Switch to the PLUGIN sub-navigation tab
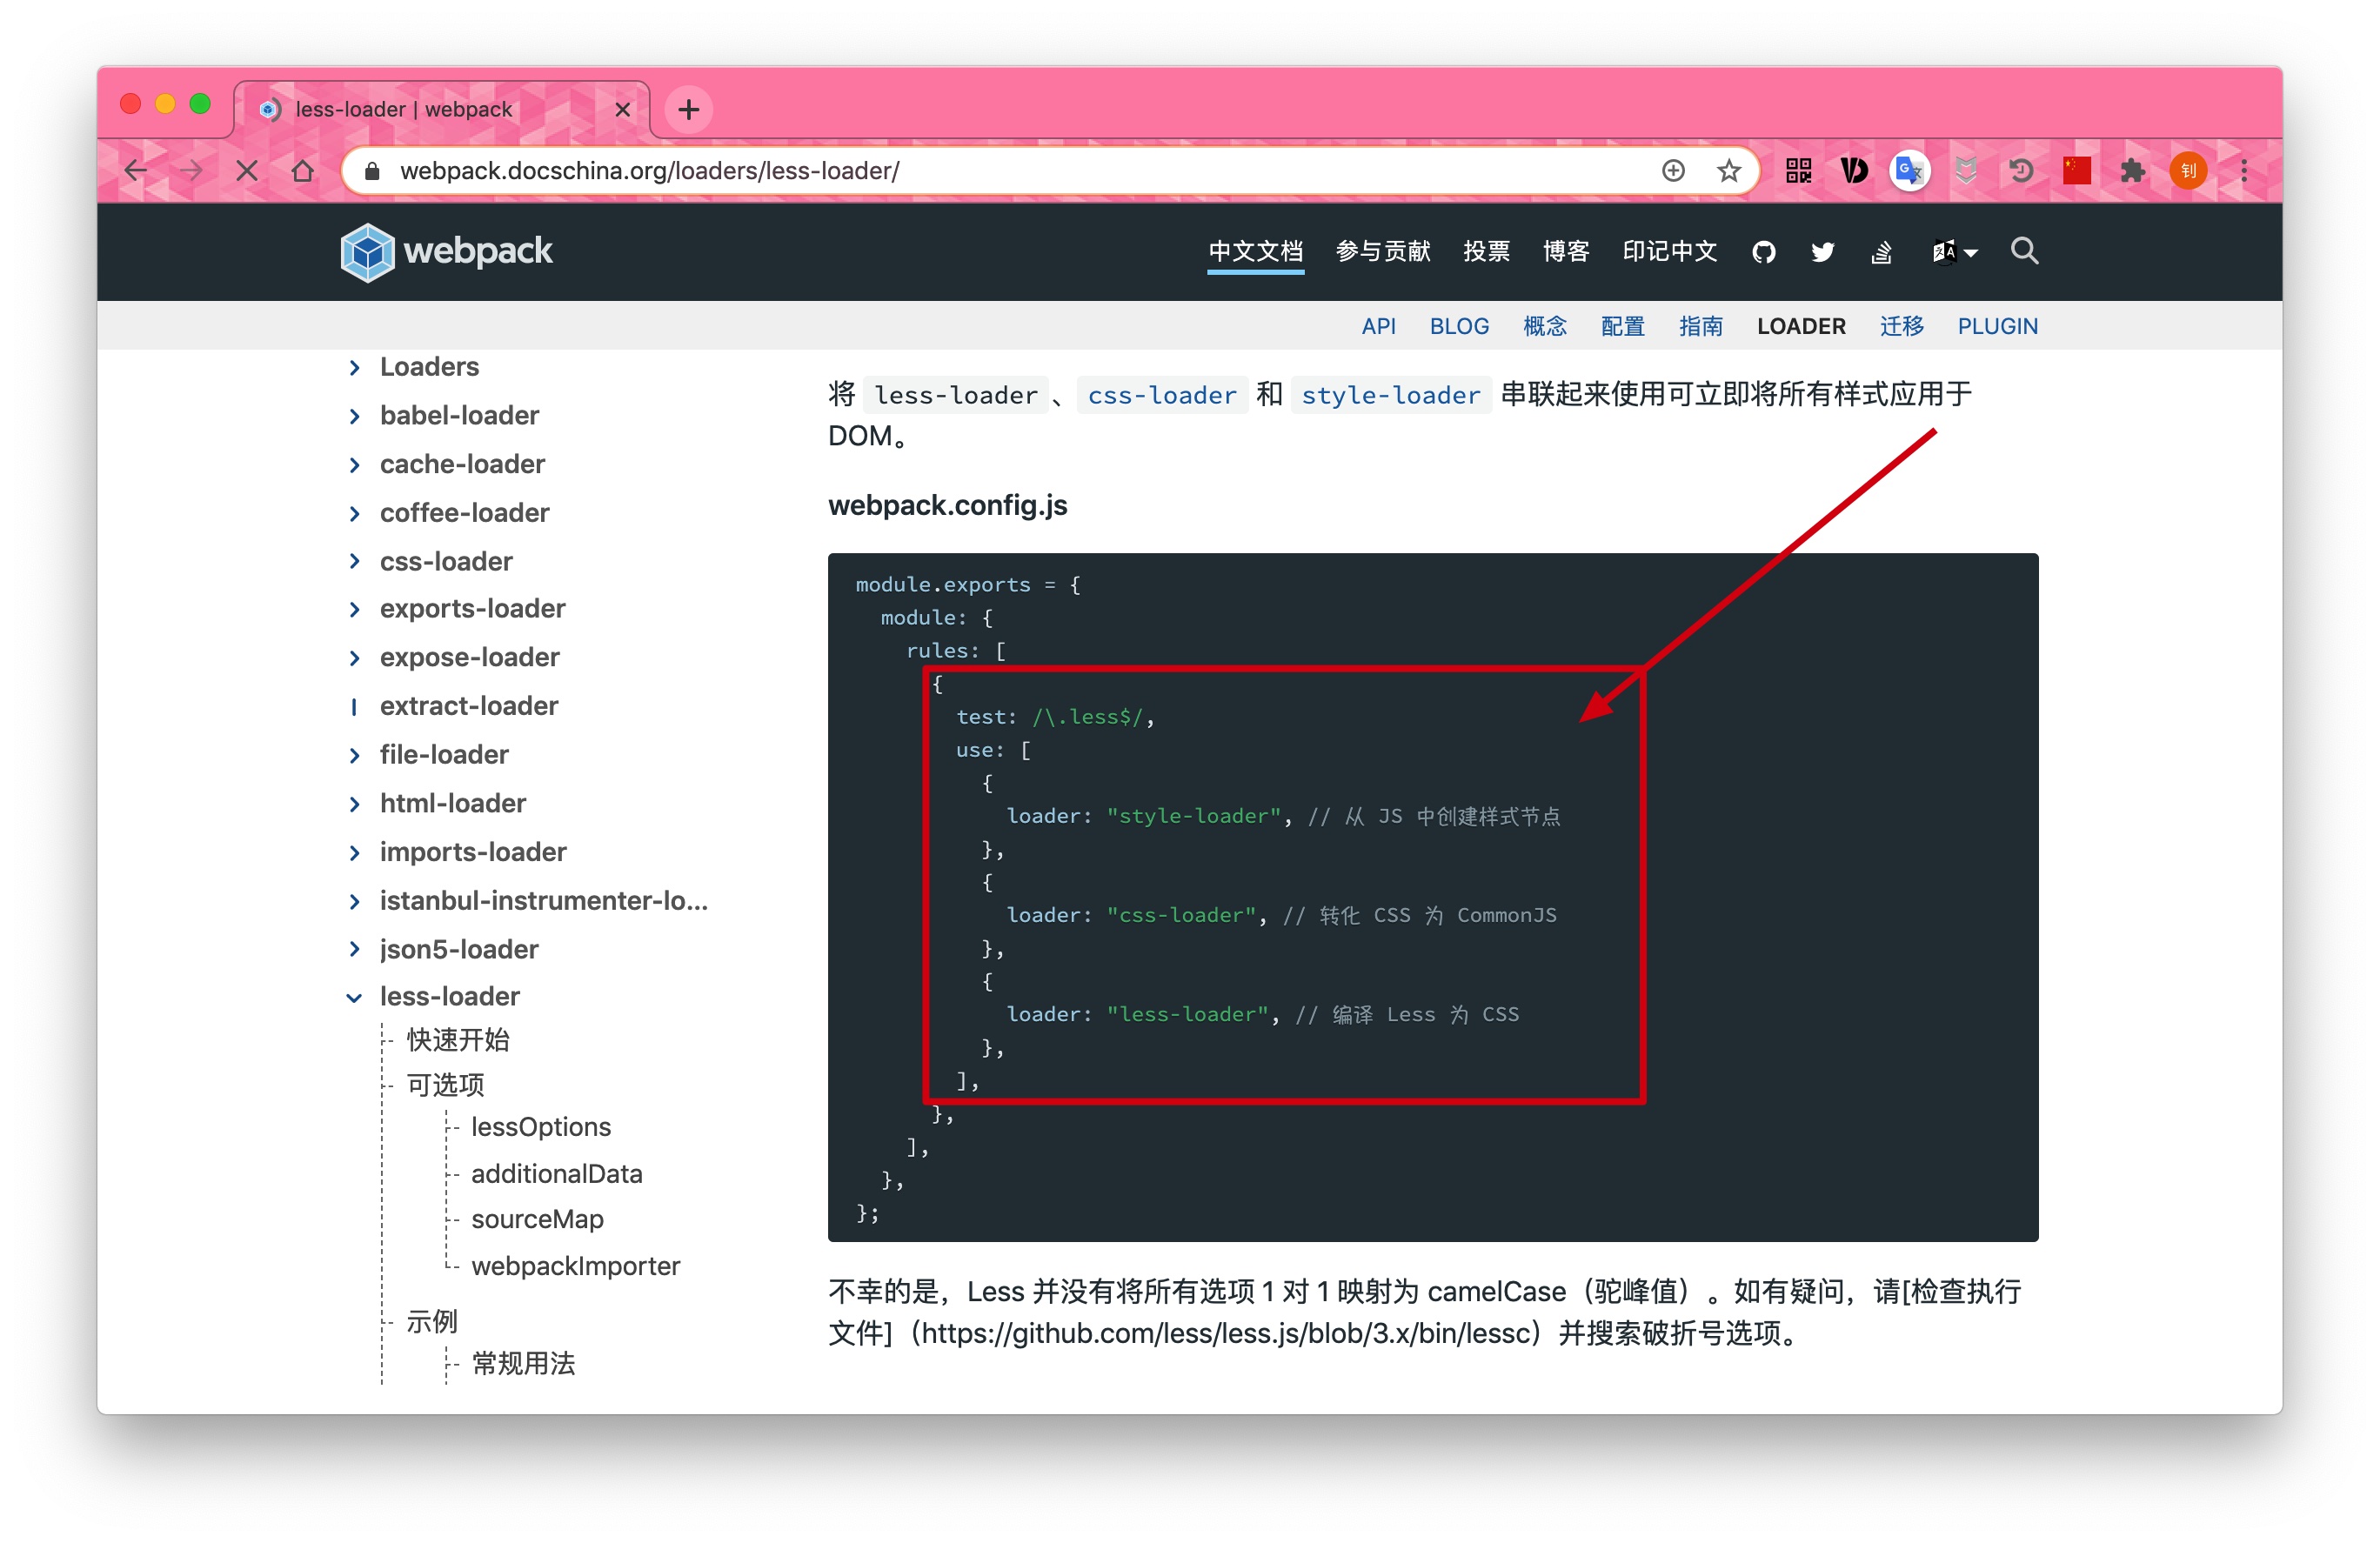Image resolution: width=2380 pixels, height=1543 pixels. 1997,327
